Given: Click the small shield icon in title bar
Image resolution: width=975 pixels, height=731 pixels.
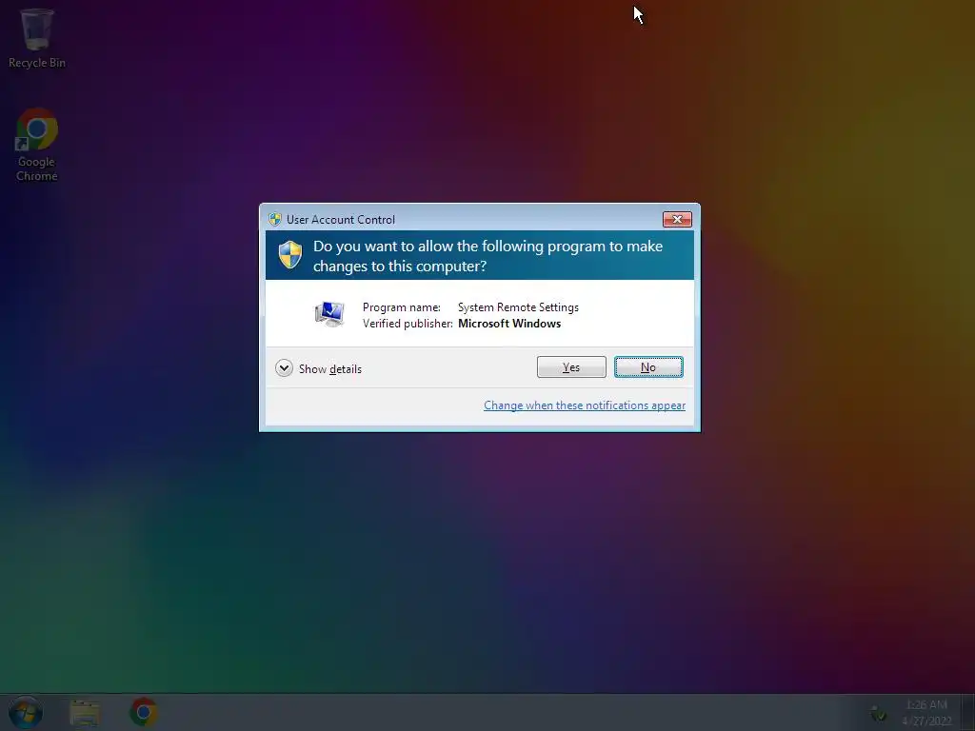Looking at the screenshot, I should [x=275, y=219].
